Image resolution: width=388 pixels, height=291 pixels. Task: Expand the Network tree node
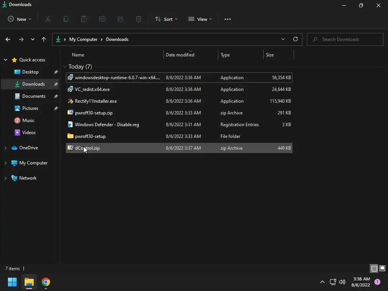click(5, 178)
